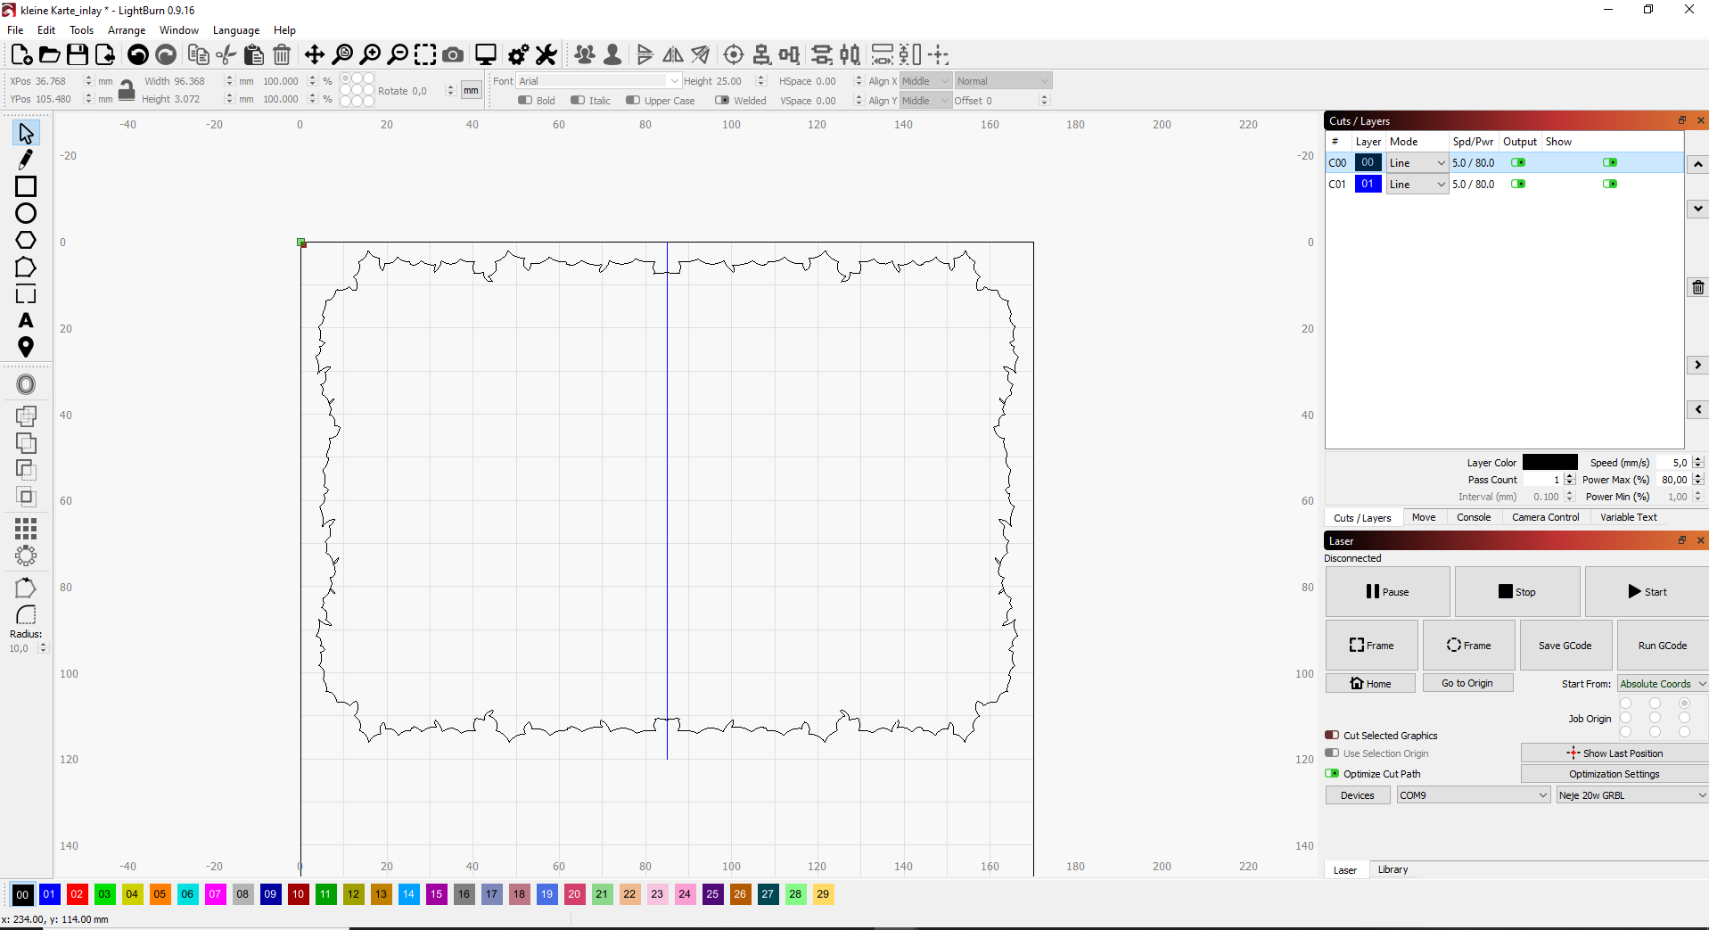
Task: Click Save GCode button
Action: click(1565, 646)
